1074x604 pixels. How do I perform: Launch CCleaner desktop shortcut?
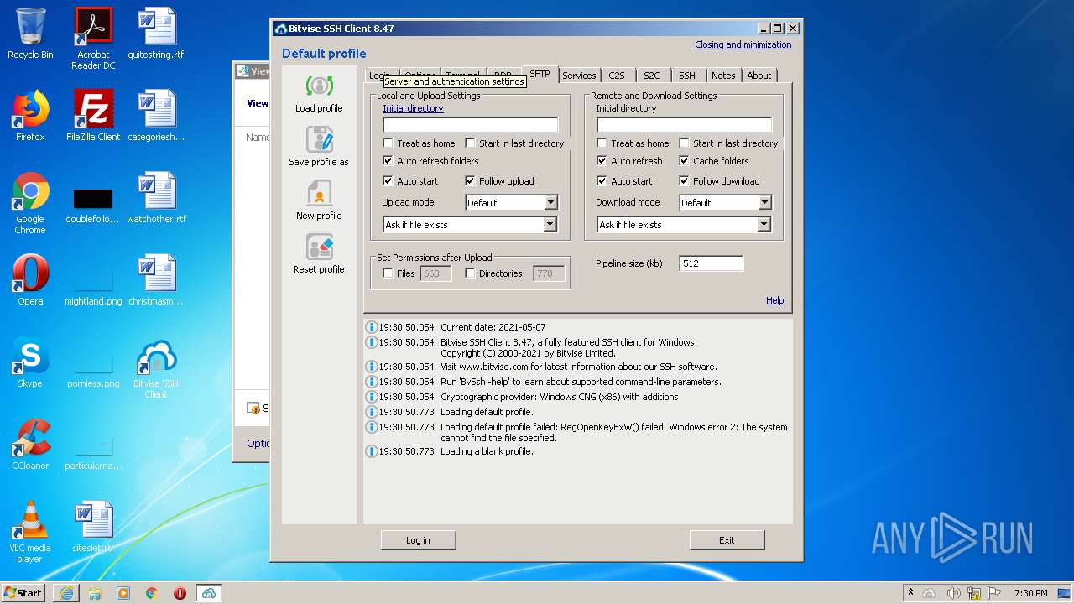tap(30, 445)
